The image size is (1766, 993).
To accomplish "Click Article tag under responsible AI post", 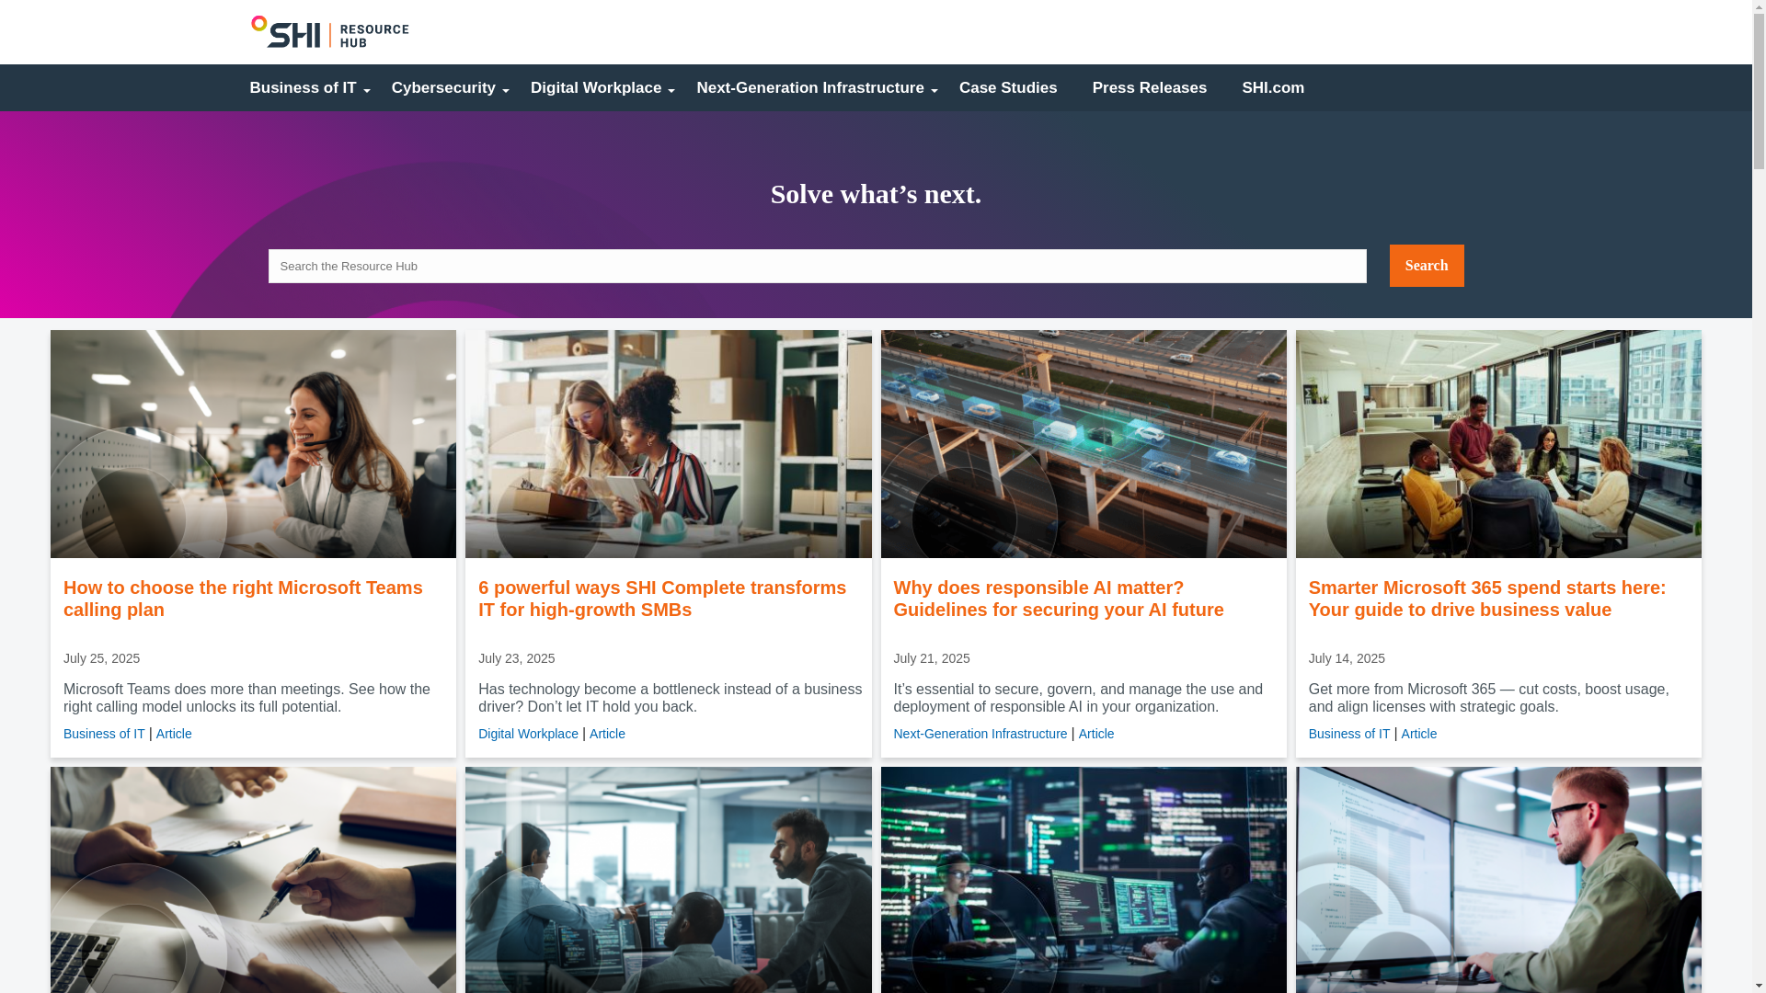I will click(1096, 734).
